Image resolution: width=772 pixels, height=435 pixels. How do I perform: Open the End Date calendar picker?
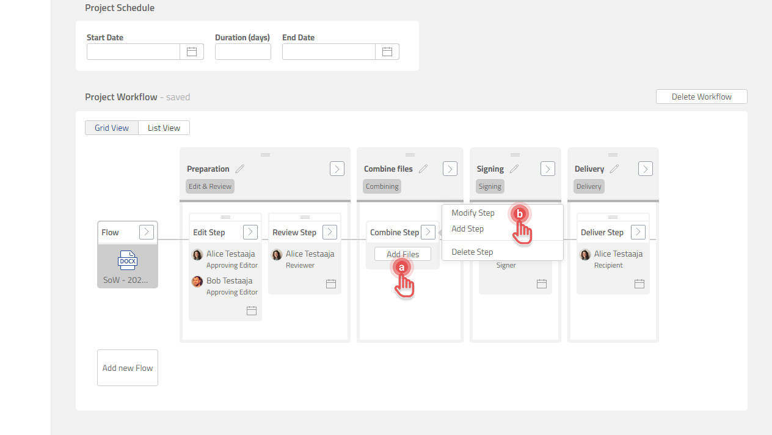[x=387, y=51]
